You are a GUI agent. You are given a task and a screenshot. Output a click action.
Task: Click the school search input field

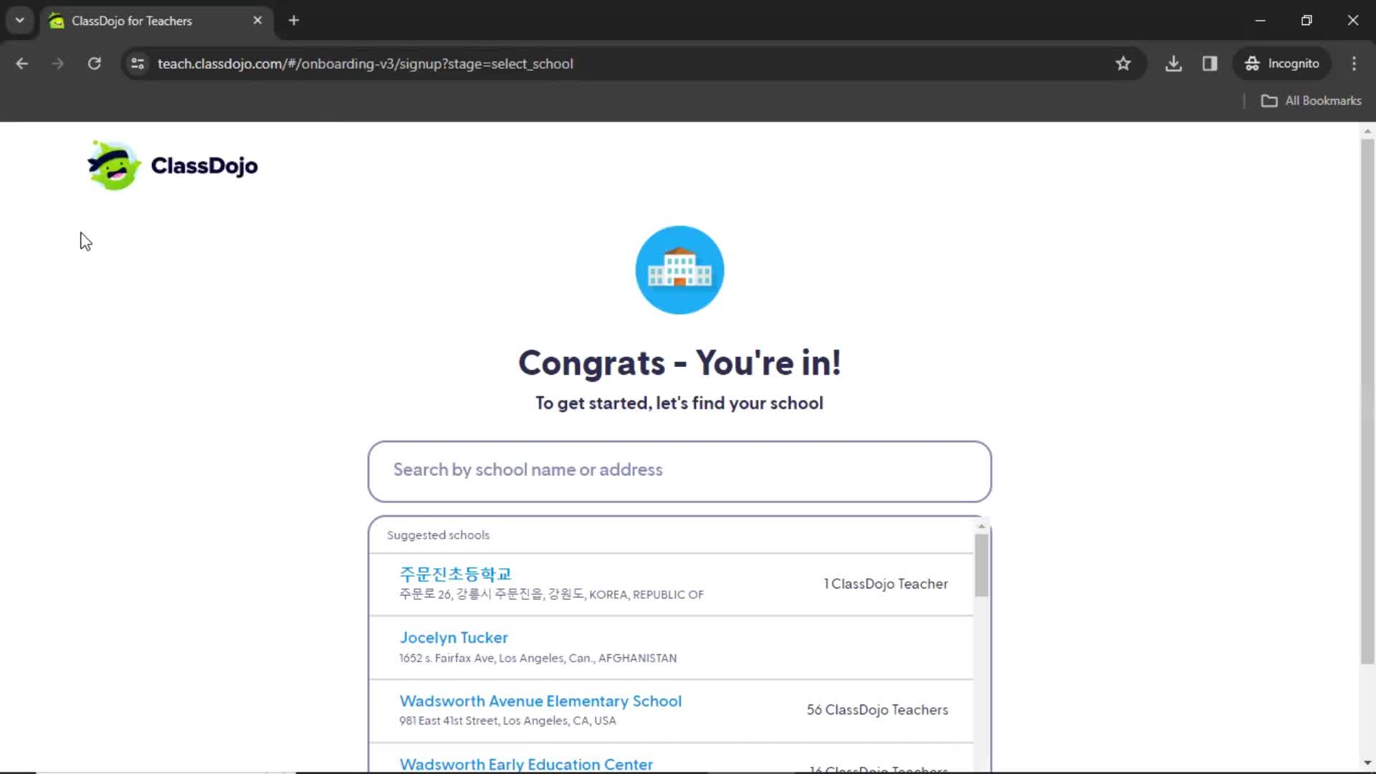tap(679, 469)
